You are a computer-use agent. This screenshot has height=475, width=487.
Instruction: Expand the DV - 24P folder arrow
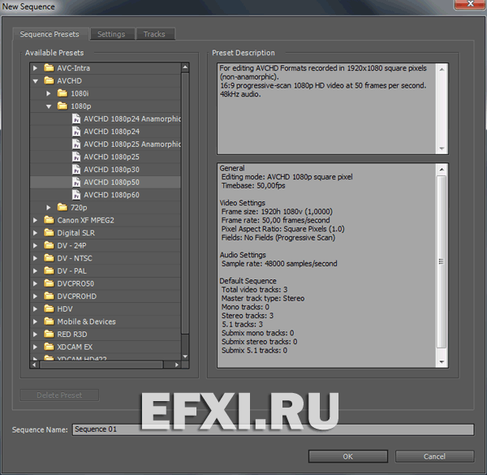pos(35,245)
